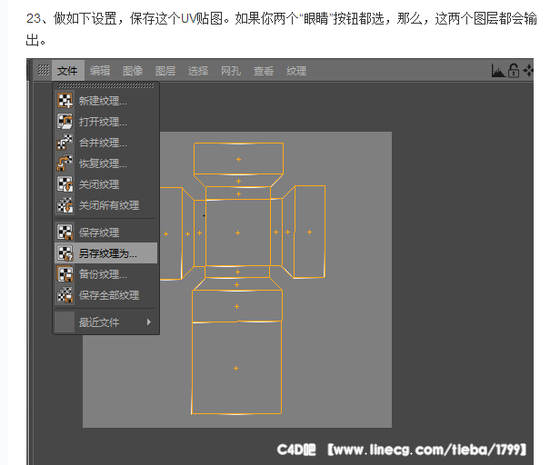Open the 网孔 menu
Viewport: 550px width, 465px height.
click(231, 71)
